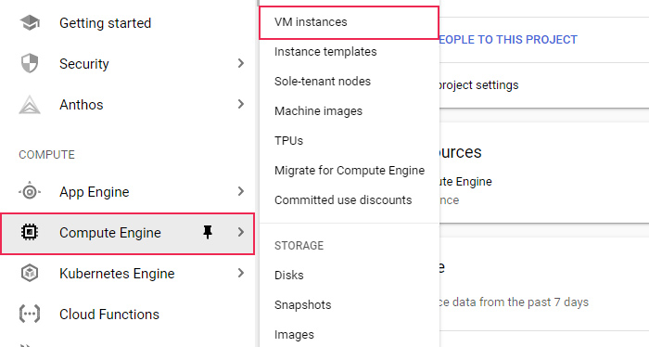Choose Instance templates from the submenu
Screen dimensions: 649x347
pyautogui.click(x=325, y=52)
